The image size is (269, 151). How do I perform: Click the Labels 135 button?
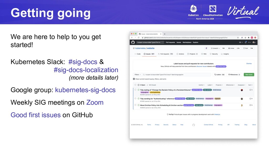click(x=219, y=75)
